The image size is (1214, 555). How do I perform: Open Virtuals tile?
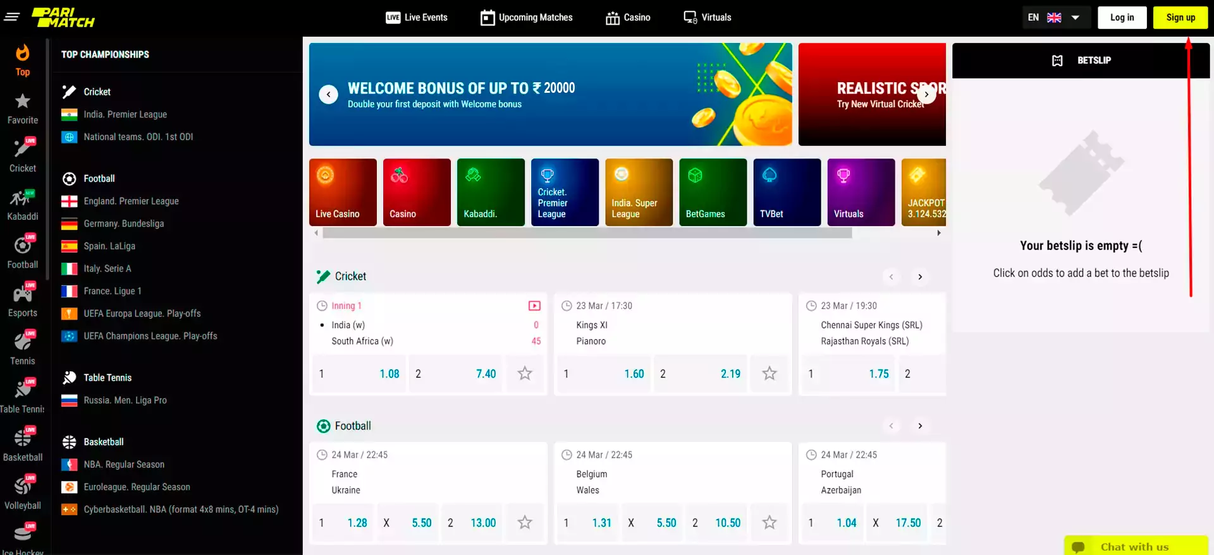(861, 192)
